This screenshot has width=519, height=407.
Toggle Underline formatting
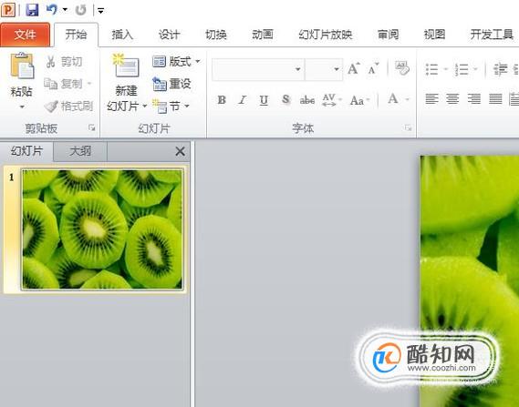tap(264, 99)
